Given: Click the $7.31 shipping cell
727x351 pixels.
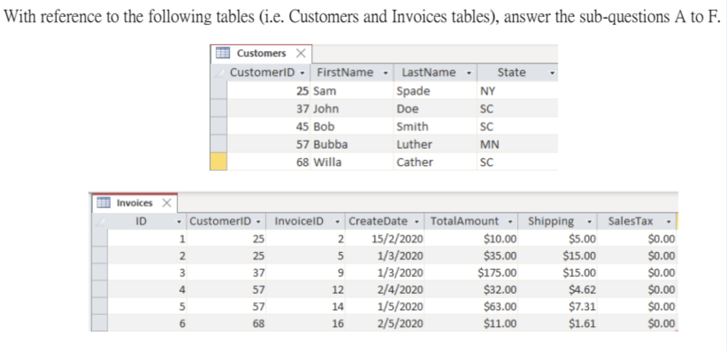Looking at the screenshot, I should tap(557, 306).
